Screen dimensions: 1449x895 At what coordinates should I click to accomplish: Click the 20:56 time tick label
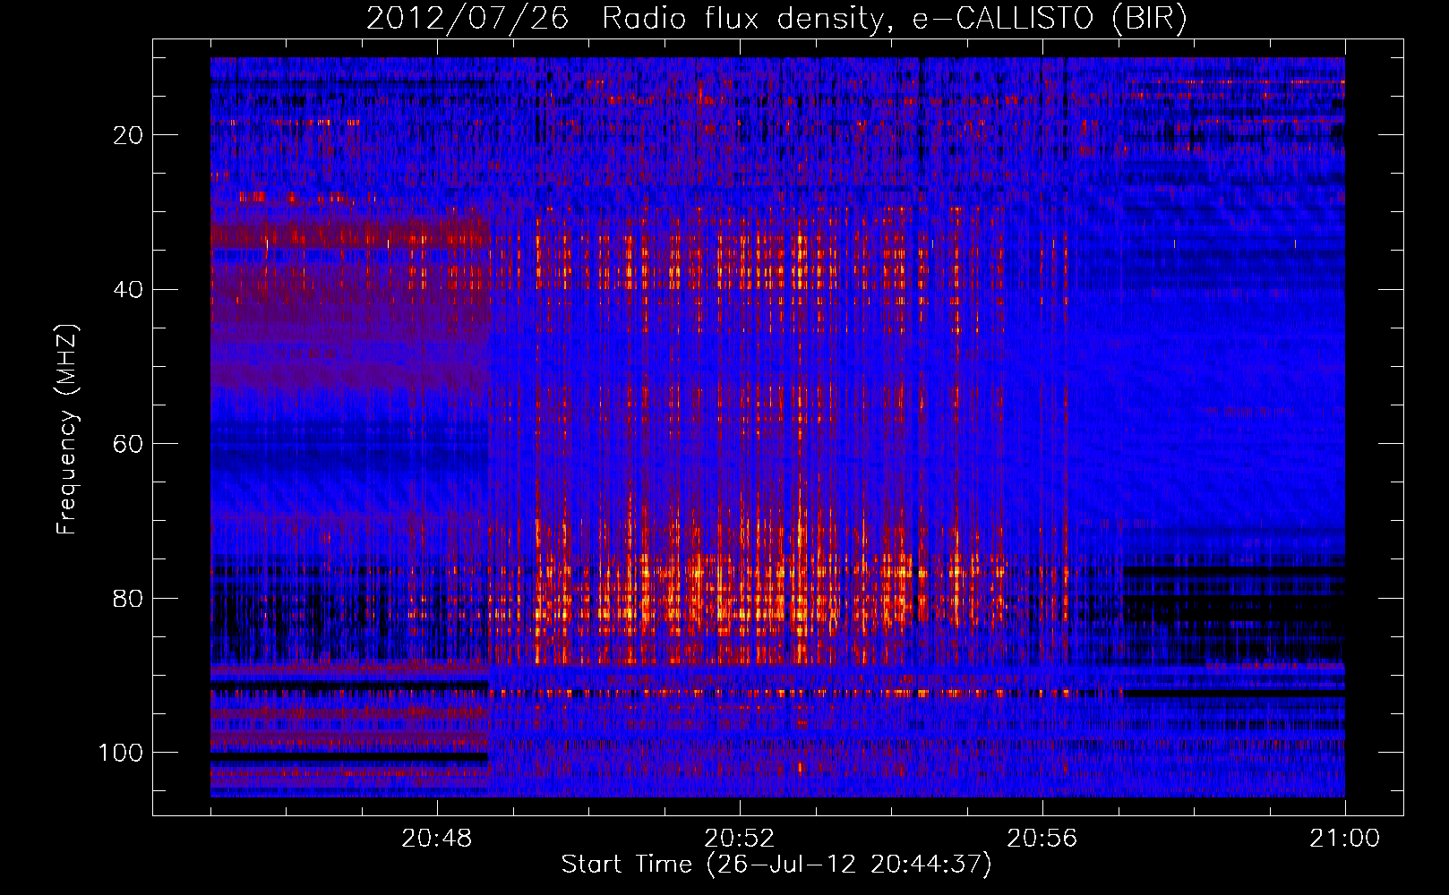coord(1042,839)
